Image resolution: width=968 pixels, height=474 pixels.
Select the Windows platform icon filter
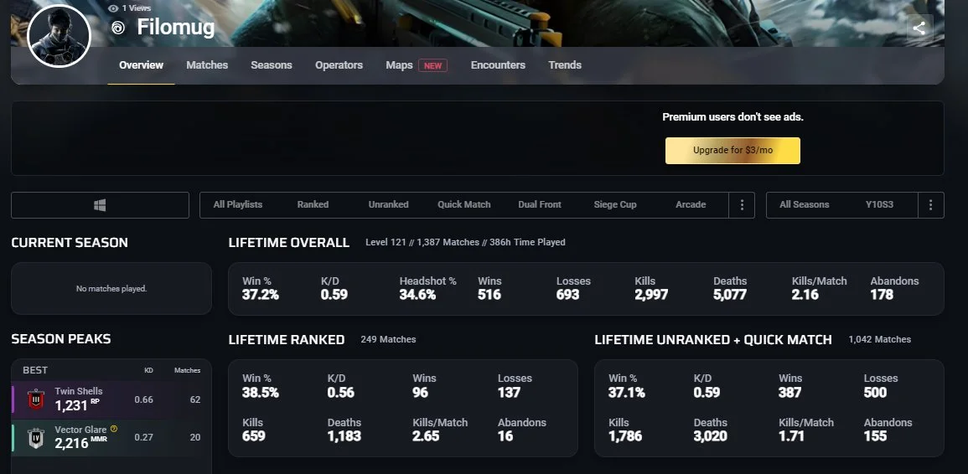coord(100,205)
